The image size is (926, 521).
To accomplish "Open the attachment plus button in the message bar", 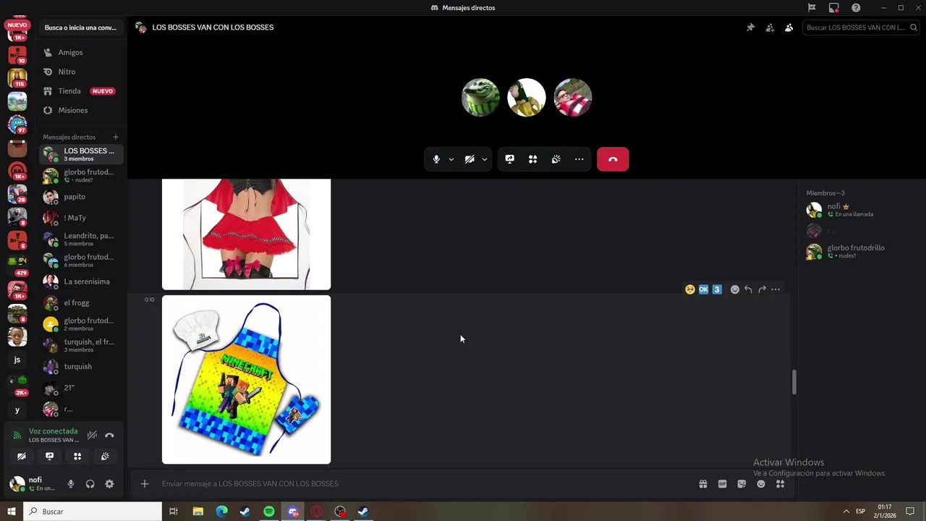I will tap(145, 484).
